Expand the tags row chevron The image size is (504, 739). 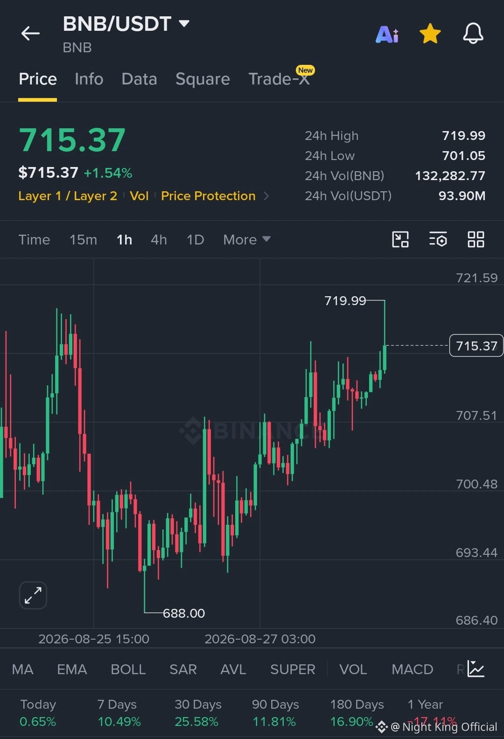266,196
